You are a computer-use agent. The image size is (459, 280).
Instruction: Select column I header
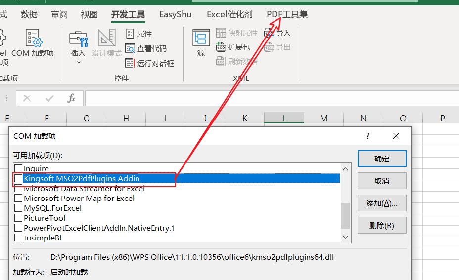(165, 119)
